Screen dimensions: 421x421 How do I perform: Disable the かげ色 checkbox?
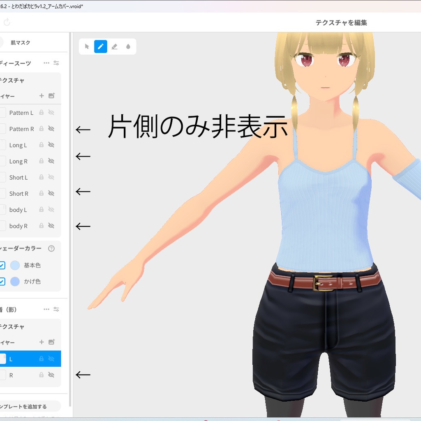point(2,282)
